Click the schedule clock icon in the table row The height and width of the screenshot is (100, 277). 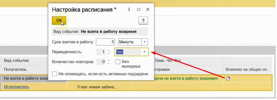point(228,78)
